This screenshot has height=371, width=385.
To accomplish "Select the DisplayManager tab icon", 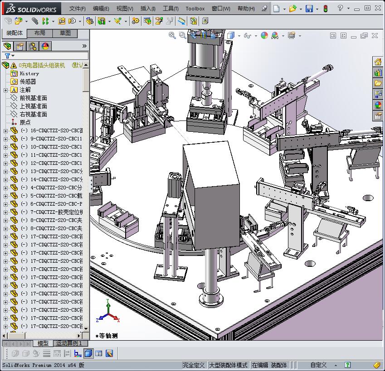I will click(x=45, y=46).
